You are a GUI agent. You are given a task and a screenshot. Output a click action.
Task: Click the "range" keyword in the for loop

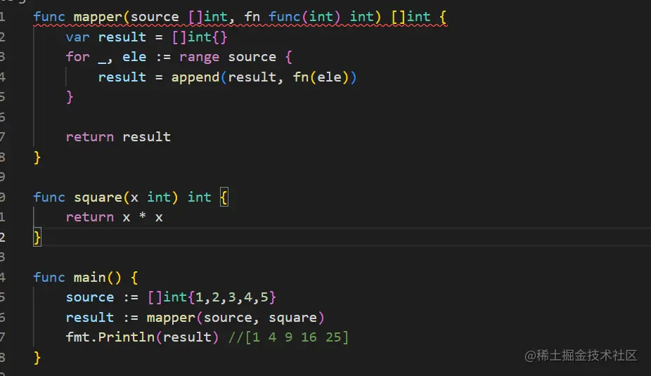point(199,57)
